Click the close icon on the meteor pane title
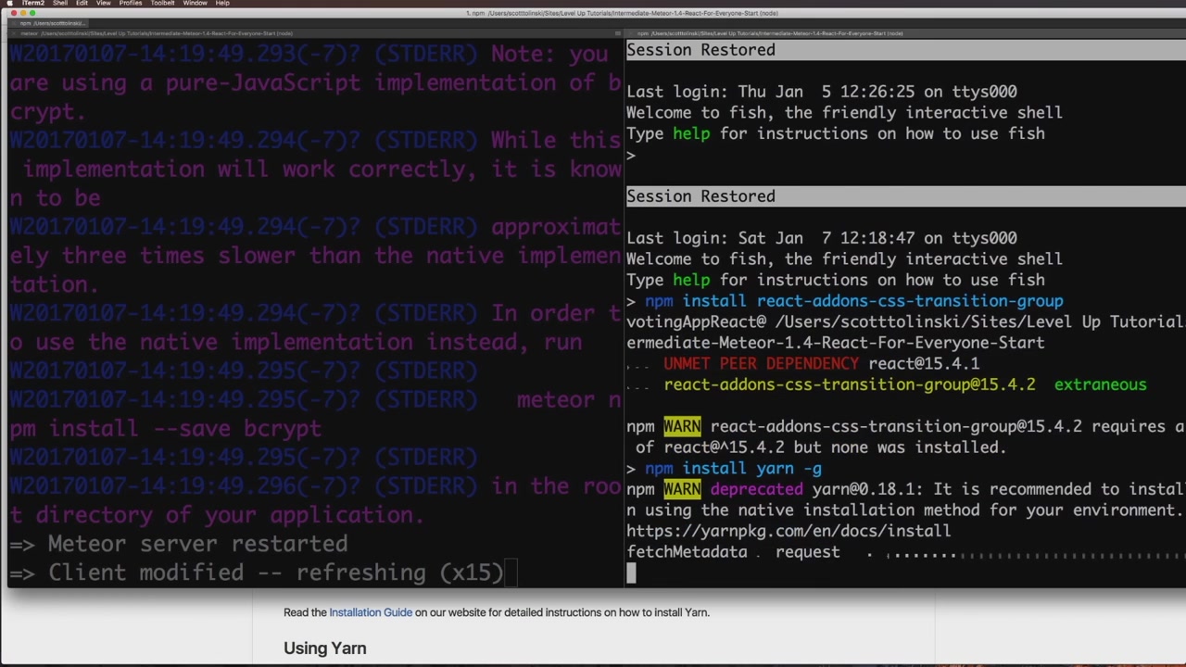The width and height of the screenshot is (1186, 667). (14, 33)
